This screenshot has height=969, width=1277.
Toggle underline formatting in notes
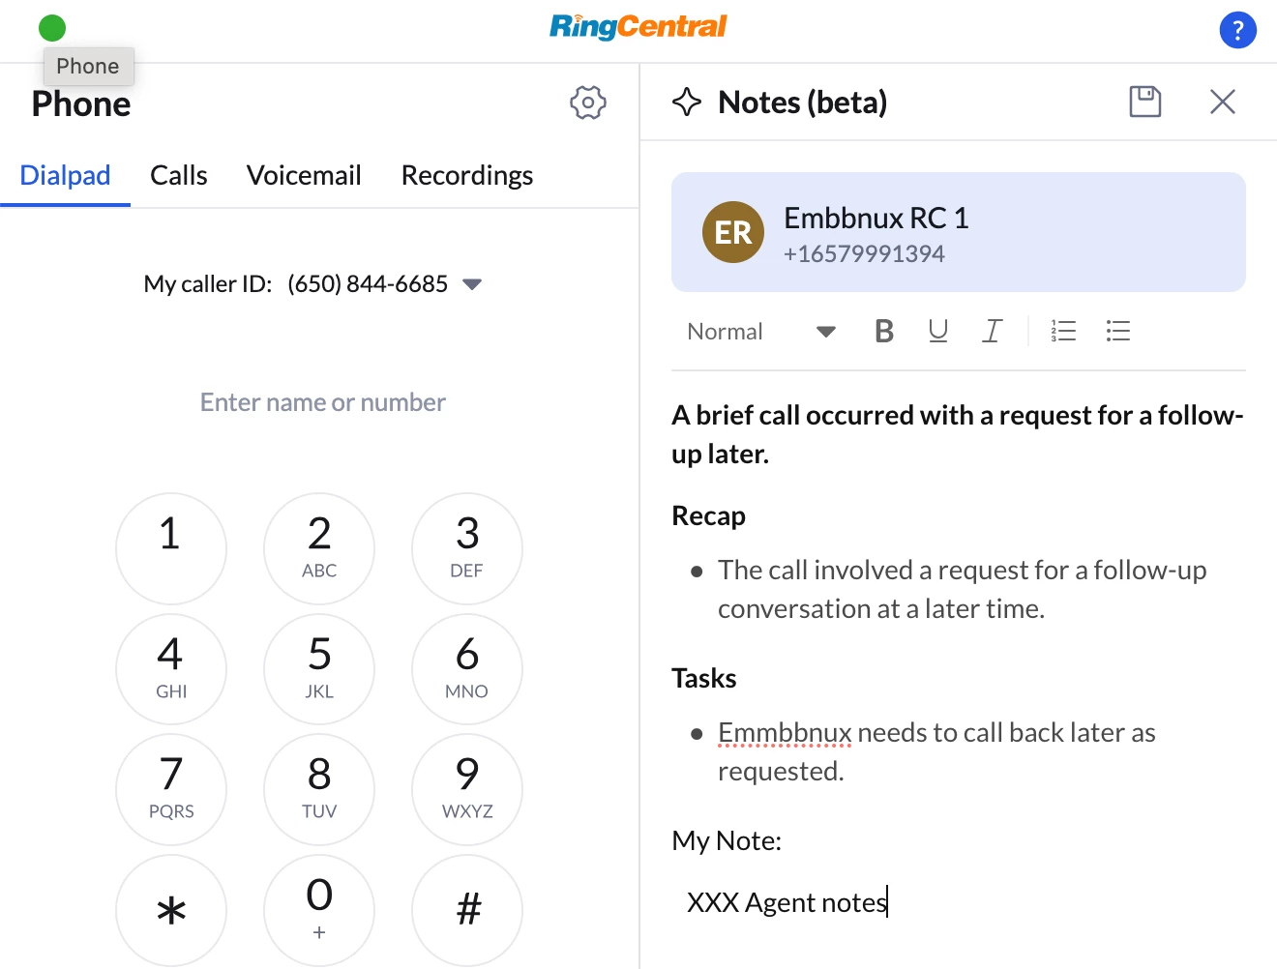point(937,331)
